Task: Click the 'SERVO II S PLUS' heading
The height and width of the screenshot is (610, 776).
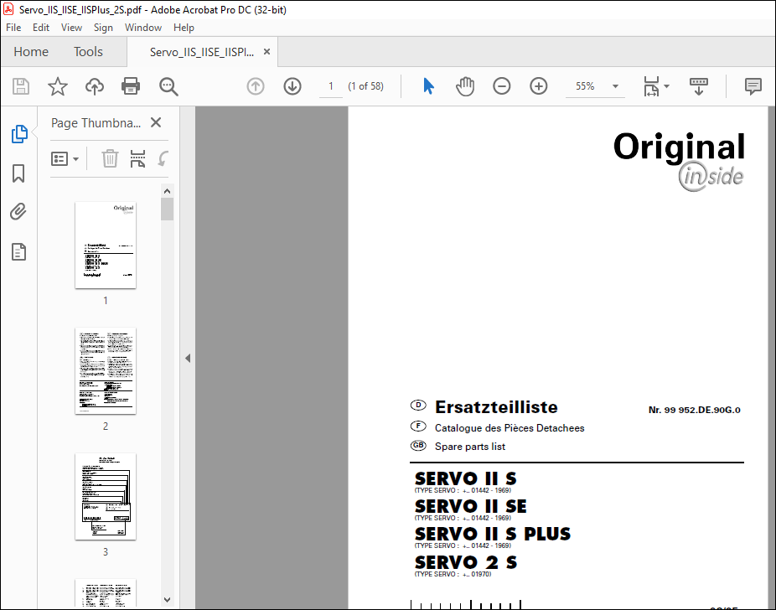Action: coord(493,534)
